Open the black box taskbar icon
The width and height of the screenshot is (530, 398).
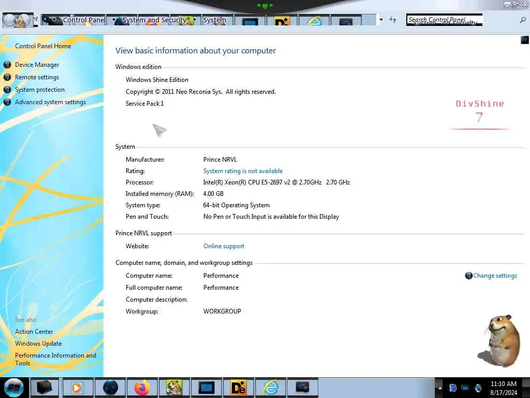pos(45,388)
